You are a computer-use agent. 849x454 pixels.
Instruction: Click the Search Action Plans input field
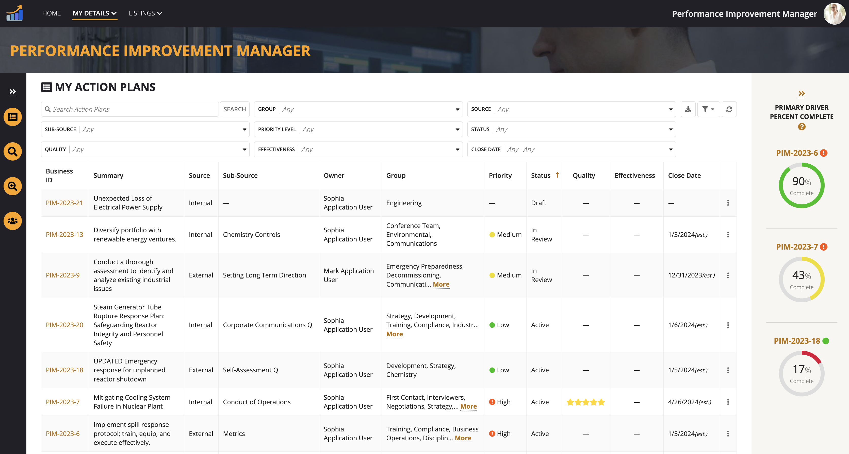coord(130,109)
